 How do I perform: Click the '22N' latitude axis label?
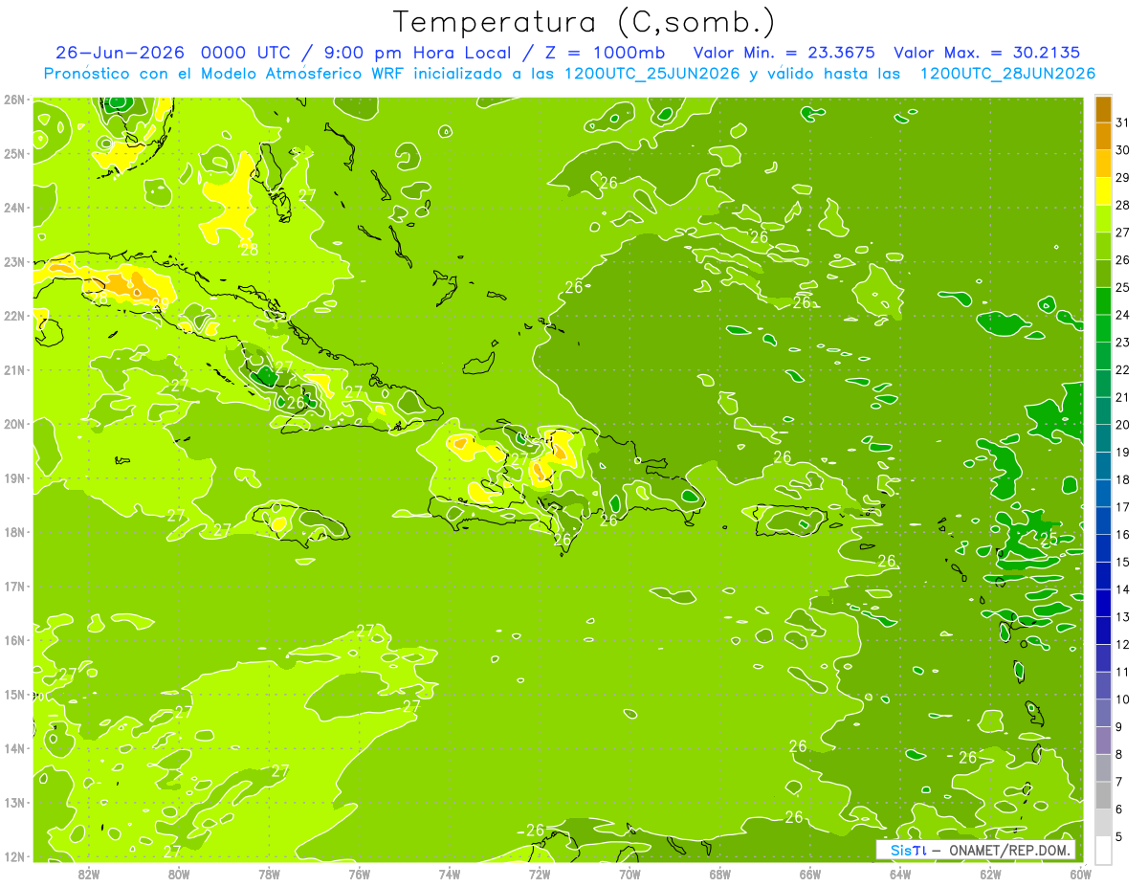13,316
